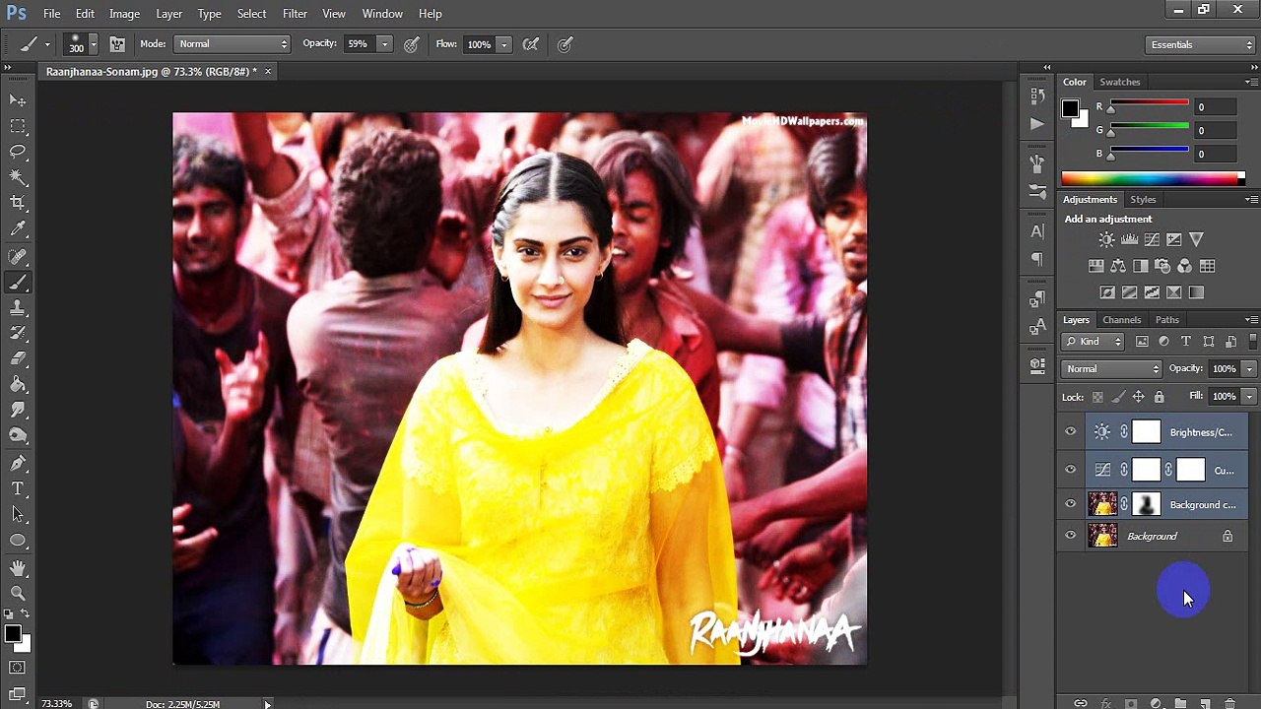The width and height of the screenshot is (1261, 709).
Task: Select the Lasso tool
Action: (18, 152)
